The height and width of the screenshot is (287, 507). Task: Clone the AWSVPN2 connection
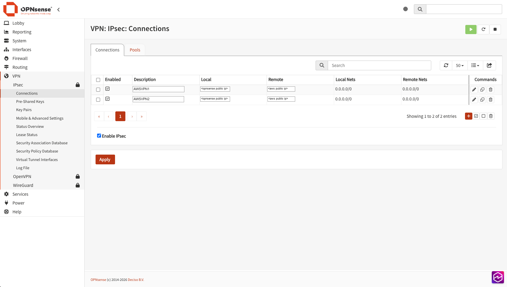482,100
